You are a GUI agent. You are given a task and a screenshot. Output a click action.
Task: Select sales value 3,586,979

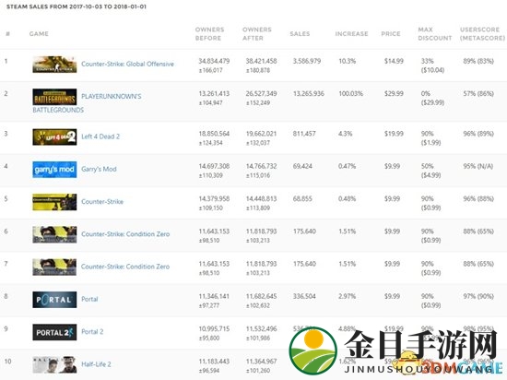tap(307, 61)
